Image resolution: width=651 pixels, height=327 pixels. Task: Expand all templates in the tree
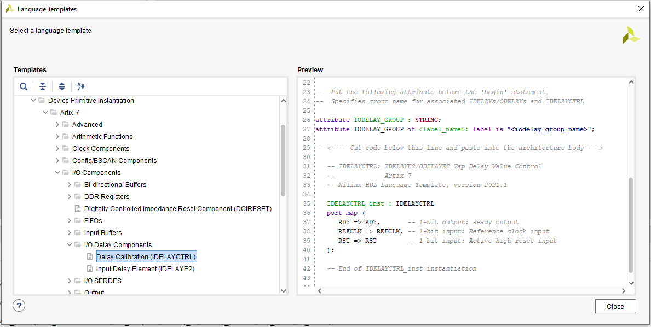pyautogui.click(x=62, y=86)
